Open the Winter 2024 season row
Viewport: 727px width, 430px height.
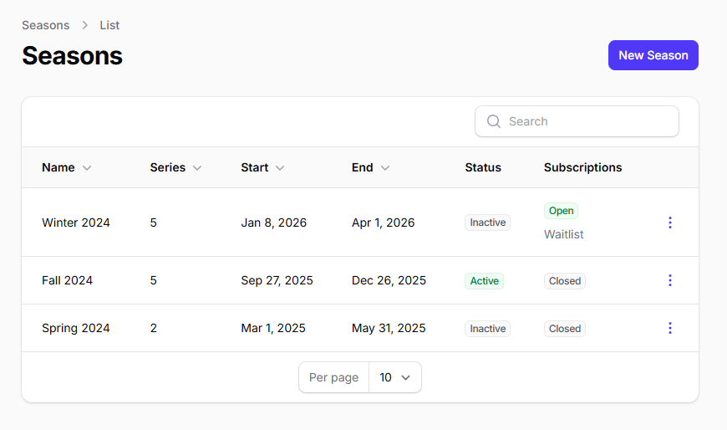click(76, 223)
